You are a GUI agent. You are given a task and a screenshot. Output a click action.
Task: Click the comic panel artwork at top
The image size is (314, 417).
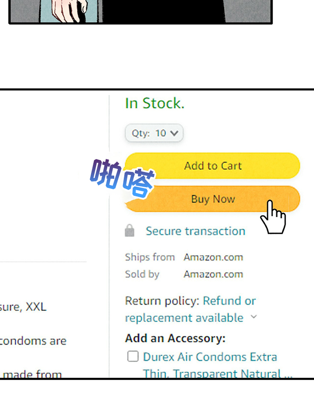[x=140, y=11]
